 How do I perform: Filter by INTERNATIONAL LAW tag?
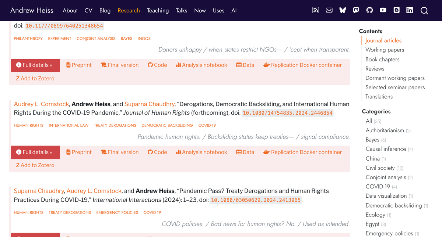[69, 125]
